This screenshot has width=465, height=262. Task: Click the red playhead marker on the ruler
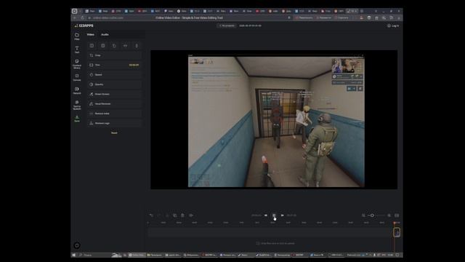point(395,223)
